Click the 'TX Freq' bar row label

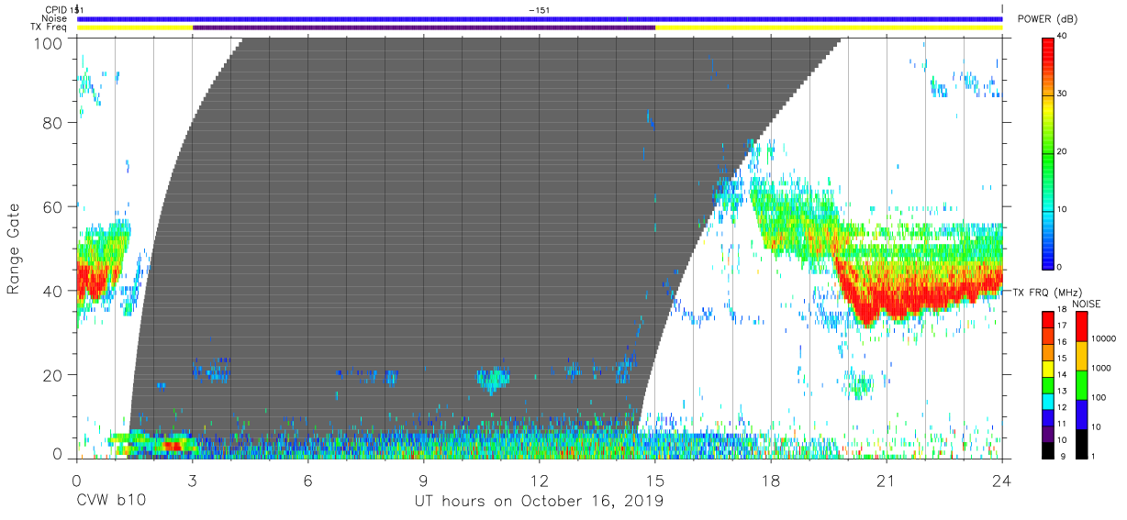(x=50, y=28)
